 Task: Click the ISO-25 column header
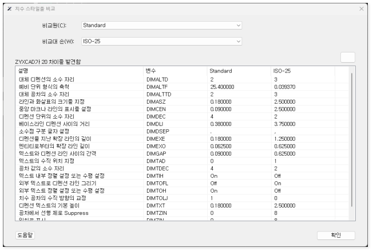coord(303,71)
